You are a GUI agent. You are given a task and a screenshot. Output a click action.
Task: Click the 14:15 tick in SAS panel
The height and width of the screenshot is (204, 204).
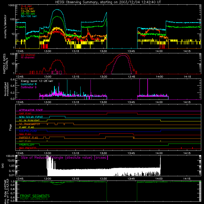point(187,179)
